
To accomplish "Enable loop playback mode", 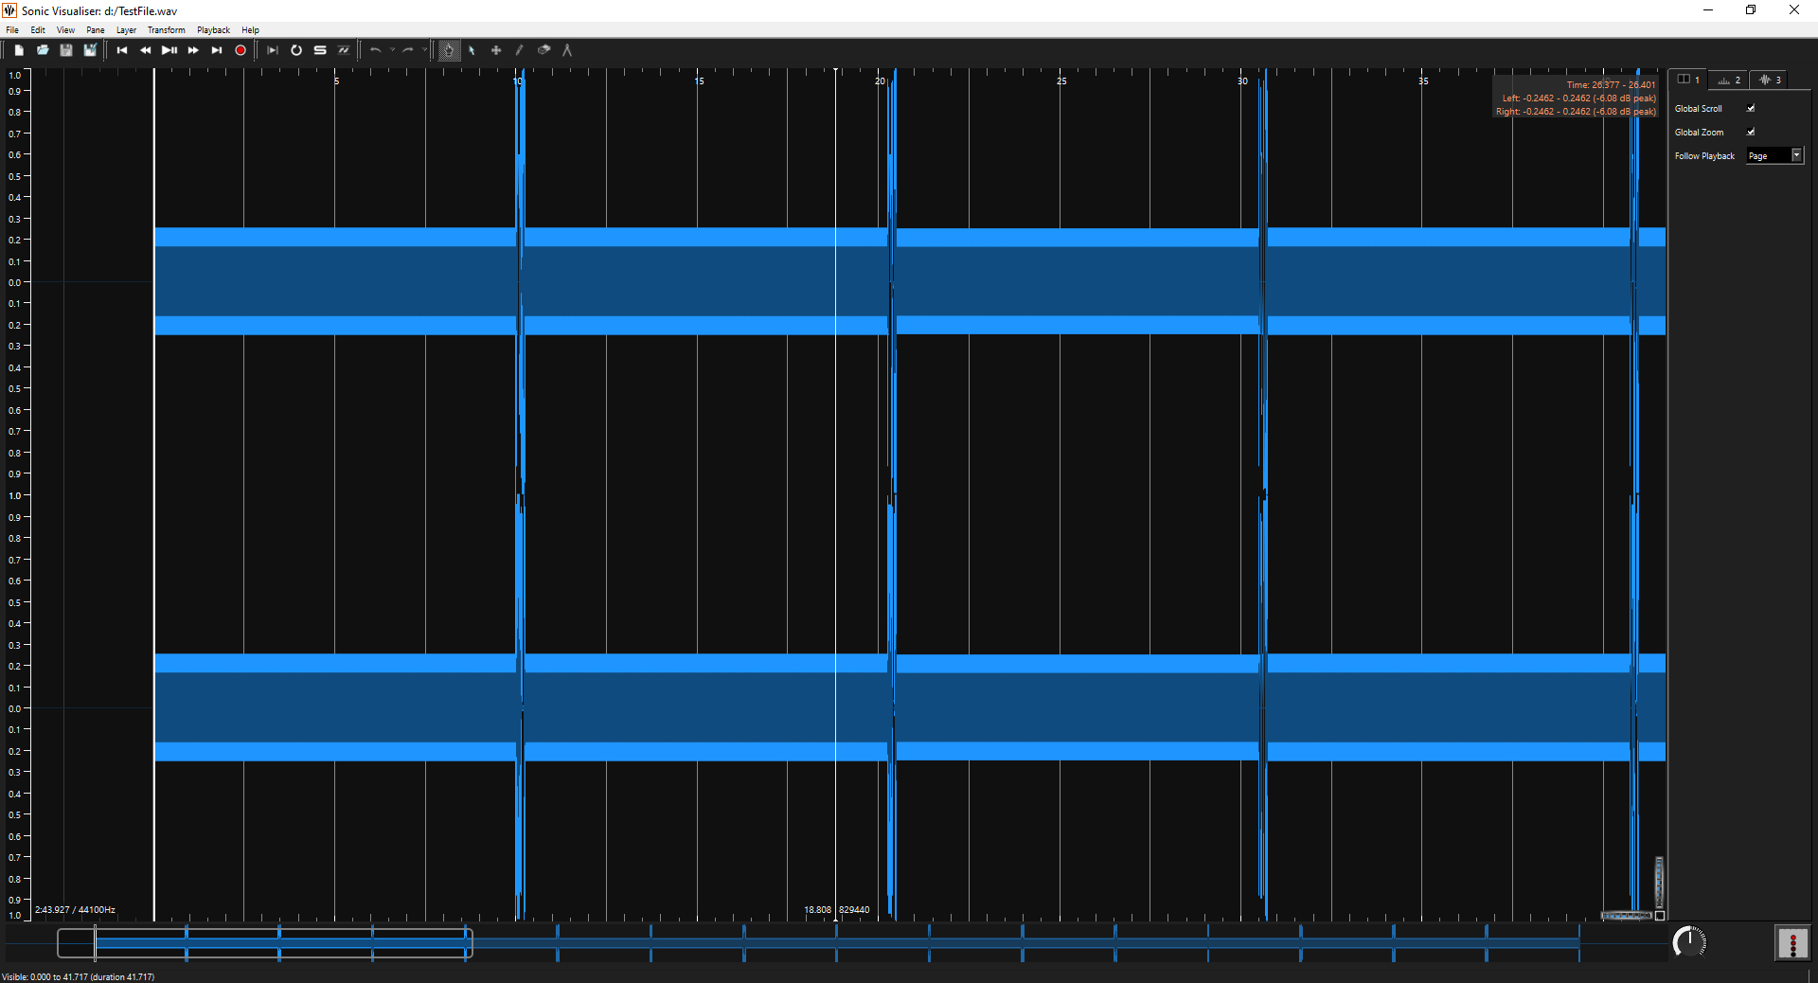I will pyautogui.click(x=296, y=50).
